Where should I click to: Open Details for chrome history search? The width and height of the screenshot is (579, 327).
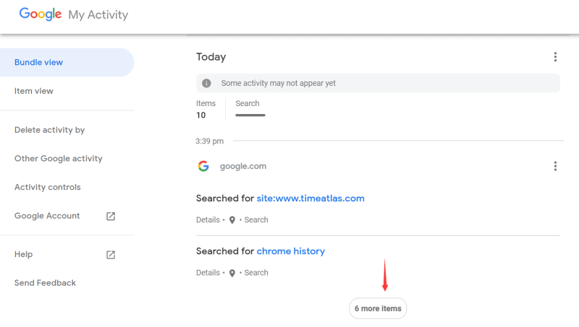click(208, 273)
